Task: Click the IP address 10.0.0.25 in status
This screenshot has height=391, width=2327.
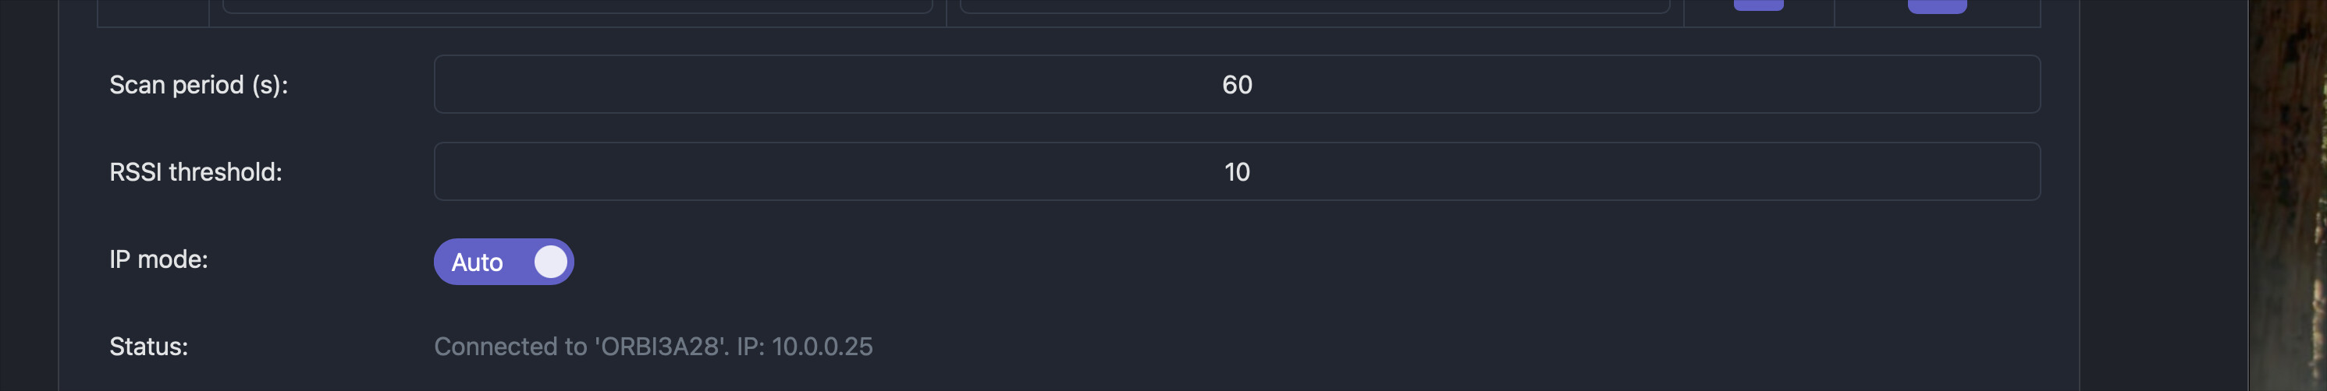Action: tap(822, 347)
